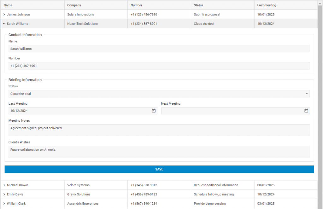Click the blue SAVE button
The height and width of the screenshot is (209, 323).
(159, 169)
